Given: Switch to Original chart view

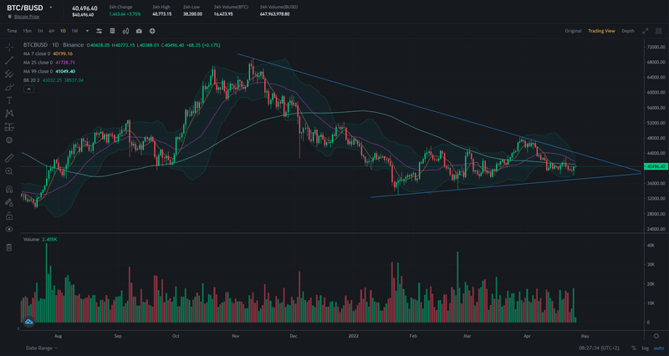Looking at the screenshot, I should click(573, 31).
